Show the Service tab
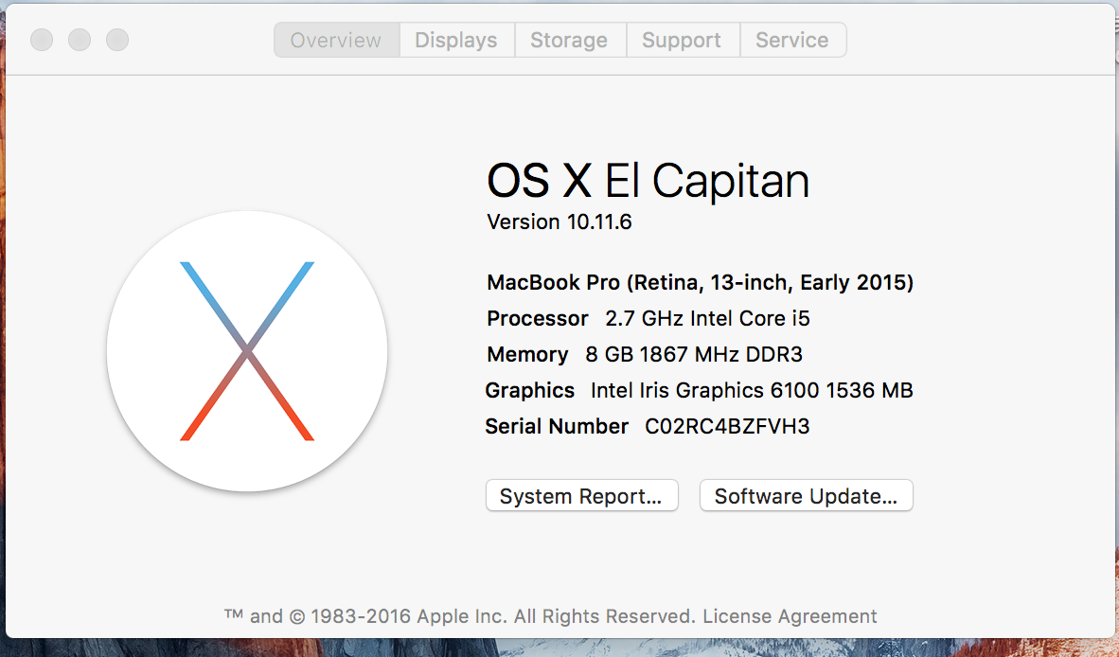 [792, 41]
